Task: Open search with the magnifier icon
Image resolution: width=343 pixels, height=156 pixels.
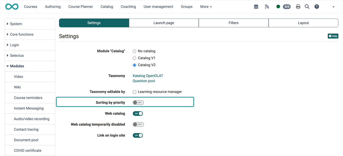Action: tap(307, 7)
